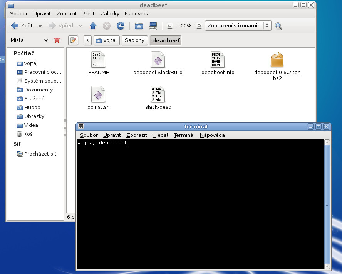Open Upravit menu in file manager
The height and width of the screenshot is (274, 342).
[x=42, y=14]
